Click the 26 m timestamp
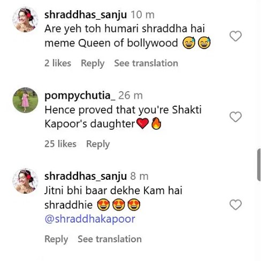 click(x=131, y=96)
